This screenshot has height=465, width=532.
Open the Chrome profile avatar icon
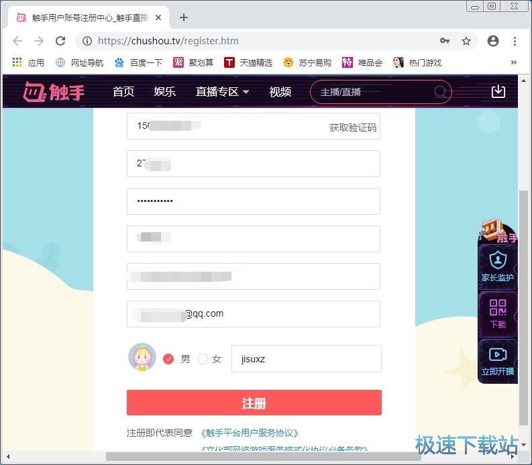pyautogui.click(x=493, y=41)
